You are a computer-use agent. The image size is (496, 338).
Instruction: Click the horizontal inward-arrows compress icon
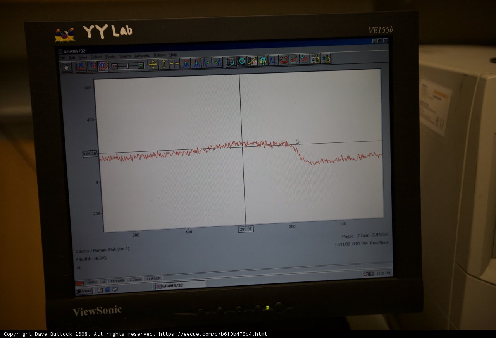(x=174, y=63)
